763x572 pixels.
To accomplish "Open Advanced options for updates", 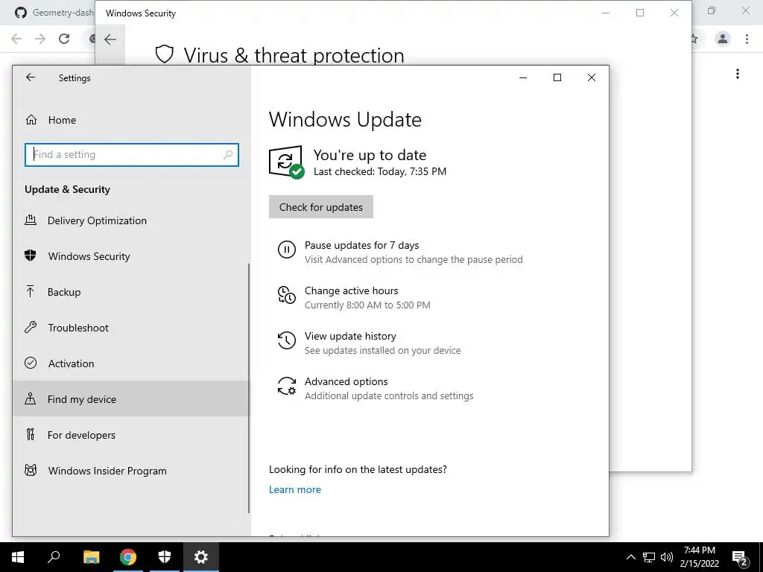I will click(346, 381).
